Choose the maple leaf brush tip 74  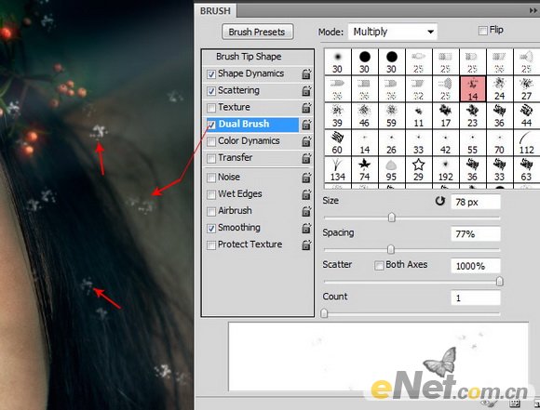[364, 170]
